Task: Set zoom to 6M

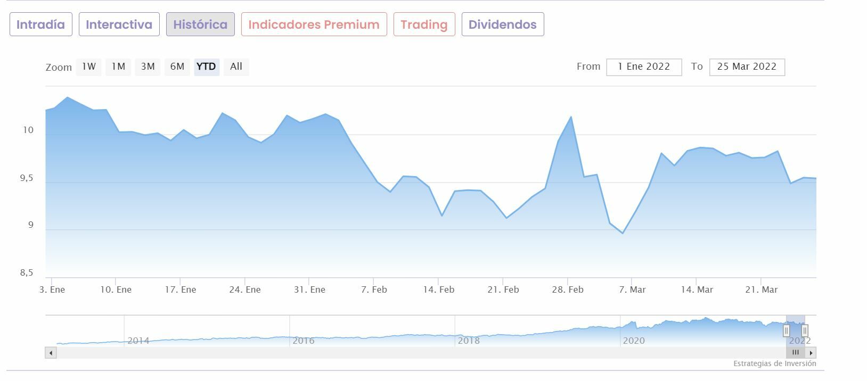Action: [177, 67]
